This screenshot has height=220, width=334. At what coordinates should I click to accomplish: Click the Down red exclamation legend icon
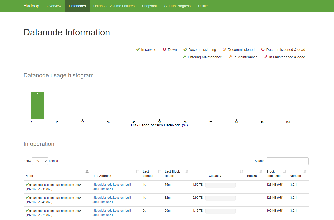(164, 49)
